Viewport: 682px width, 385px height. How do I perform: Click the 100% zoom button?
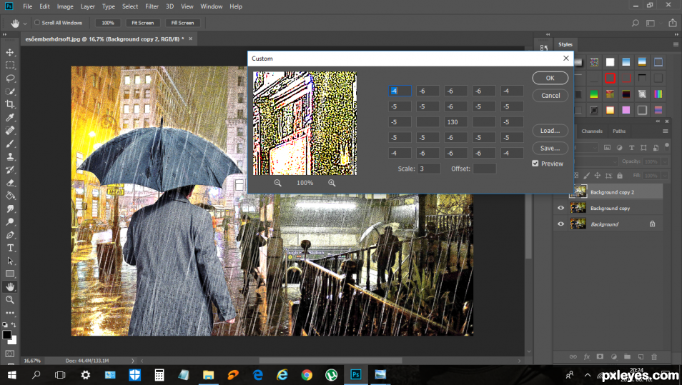tap(108, 23)
